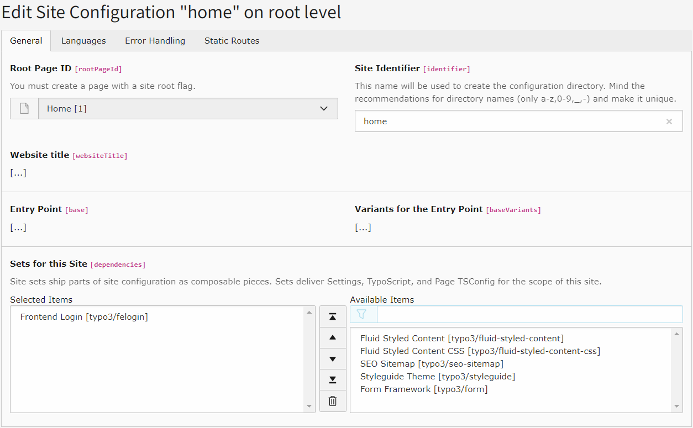Move selected item down one position
This screenshot has height=428, width=693.
click(333, 359)
